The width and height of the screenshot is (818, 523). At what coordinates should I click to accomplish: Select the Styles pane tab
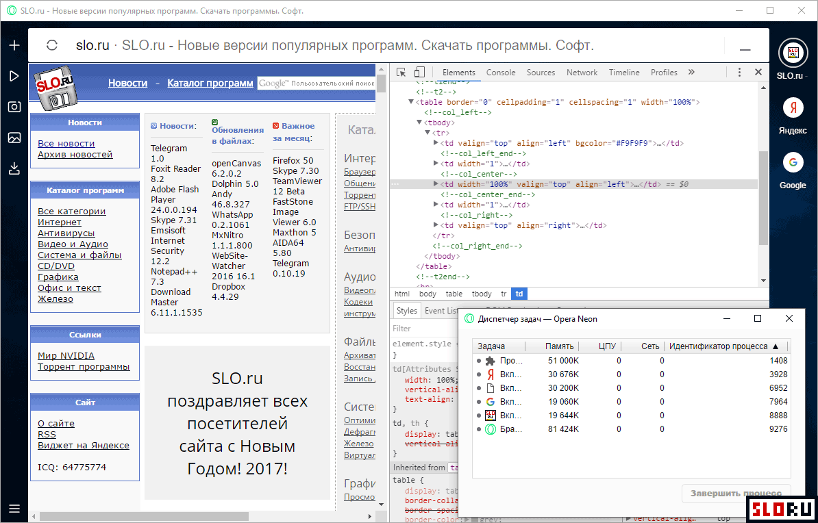pos(406,311)
